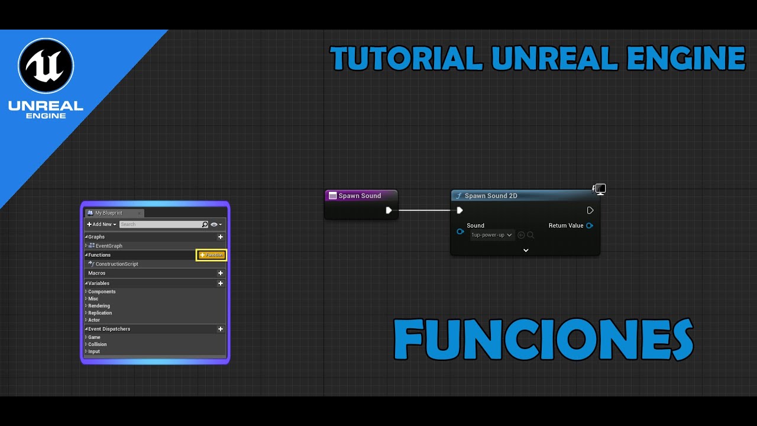The height and width of the screenshot is (426, 757).
Task: Click the Sound input pin on Spawn Sound 2D
Action: (460, 231)
